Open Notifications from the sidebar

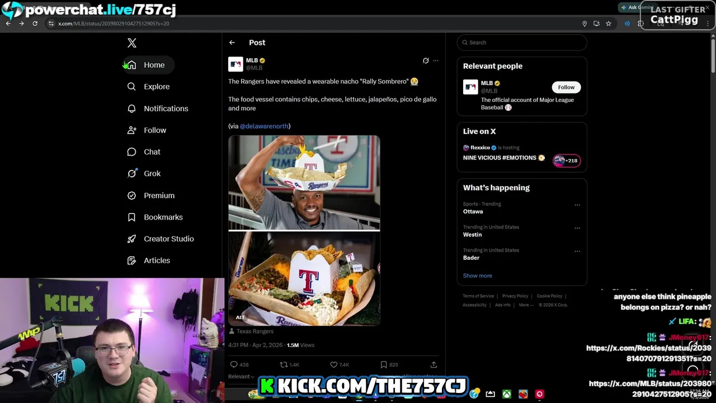point(158,109)
